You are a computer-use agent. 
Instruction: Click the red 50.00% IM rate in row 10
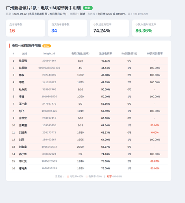coord(155,125)
